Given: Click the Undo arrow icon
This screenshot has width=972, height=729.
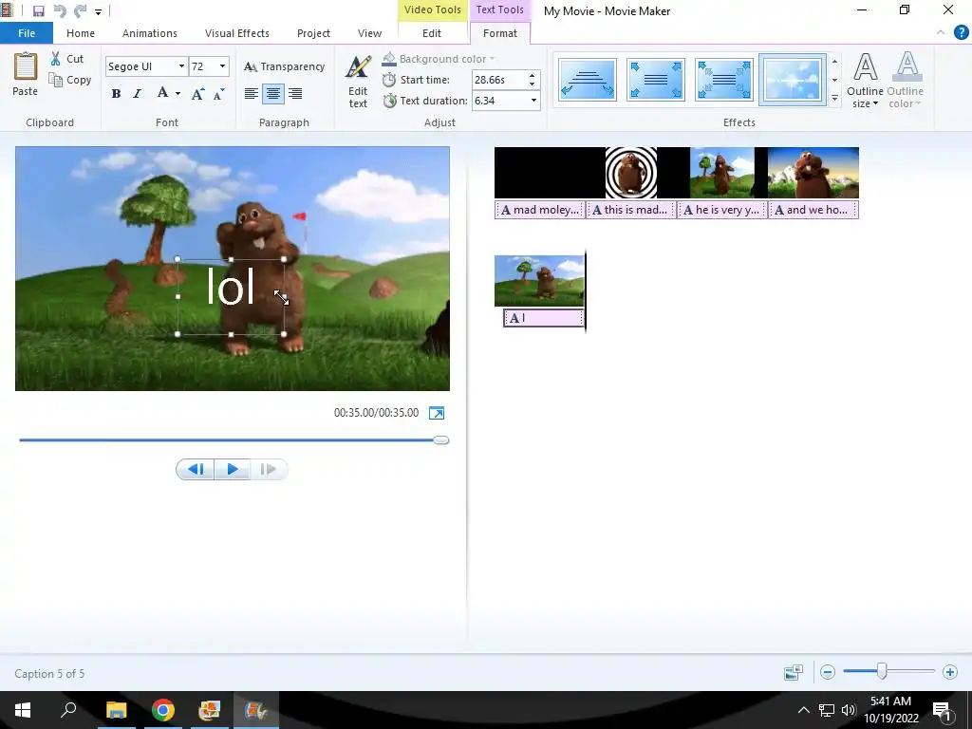Looking at the screenshot, I should coord(60,11).
